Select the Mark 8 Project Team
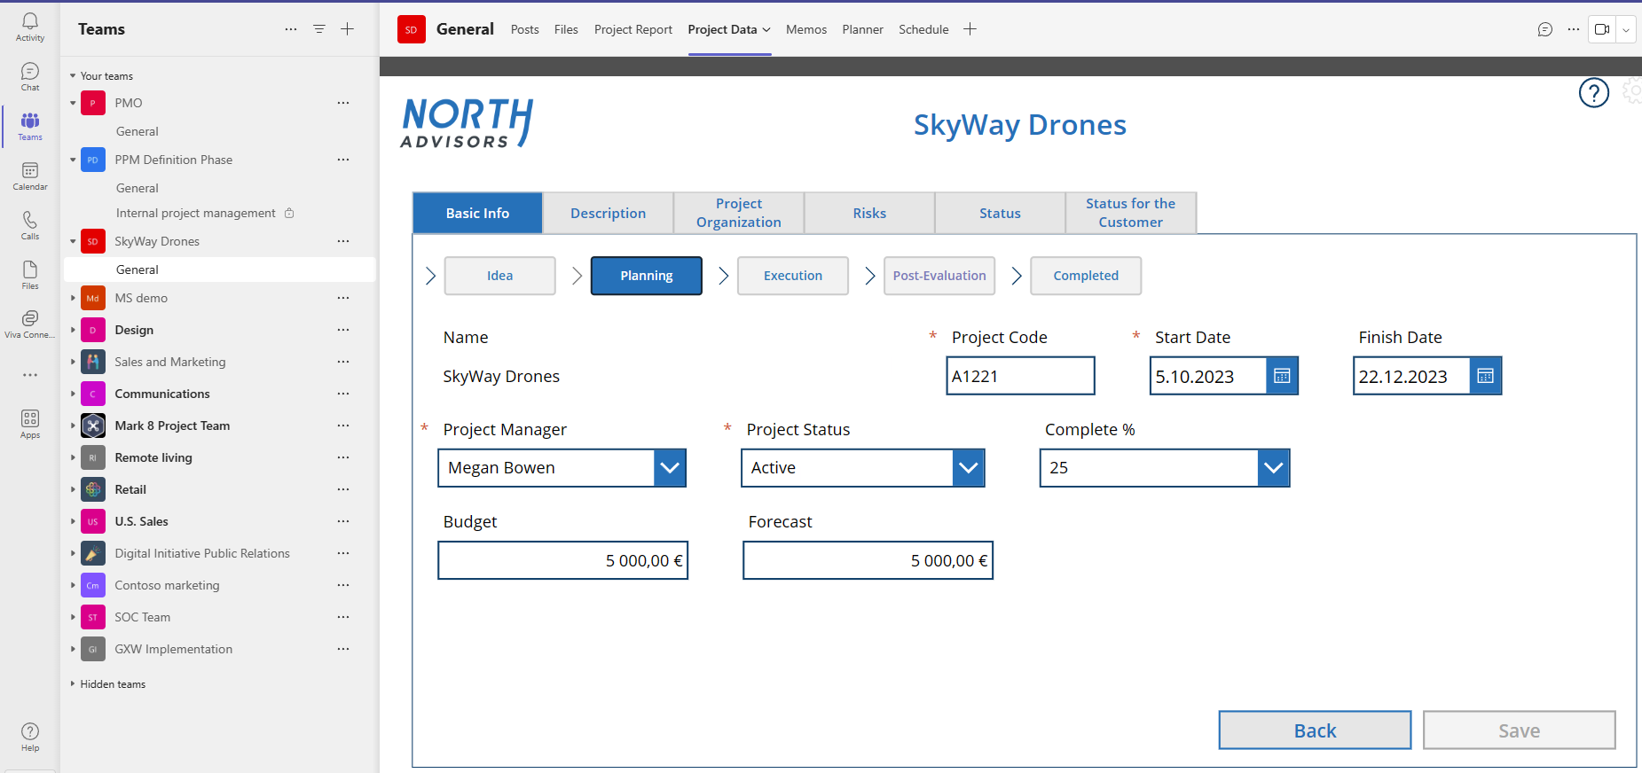 (x=172, y=426)
